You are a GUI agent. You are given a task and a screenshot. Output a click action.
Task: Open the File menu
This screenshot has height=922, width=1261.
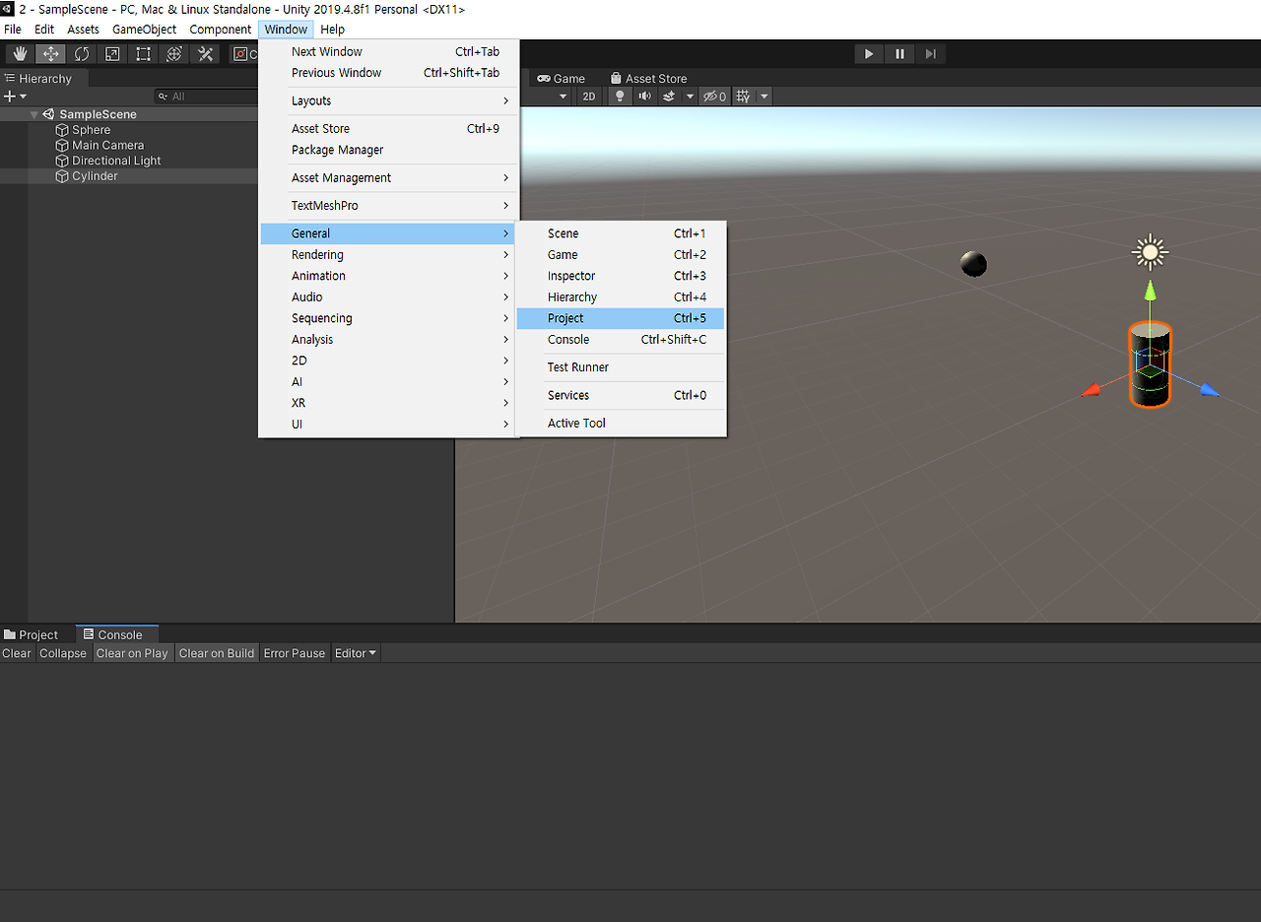point(13,30)
